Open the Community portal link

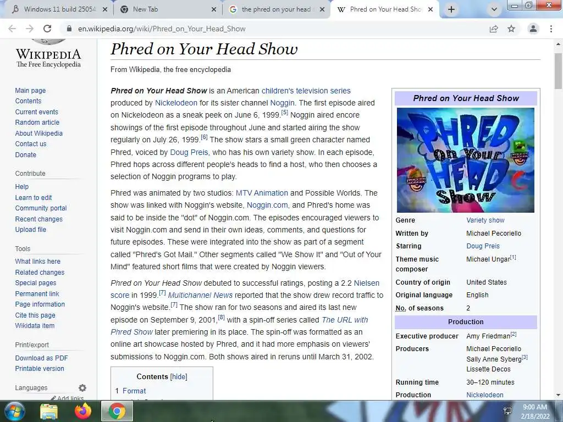41,208
